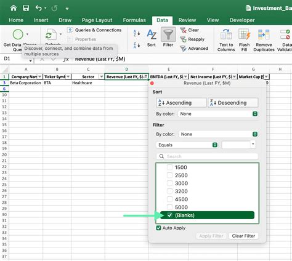
Task: Uncheck the (Blanks) checkbox
Action: pos(169,215)
